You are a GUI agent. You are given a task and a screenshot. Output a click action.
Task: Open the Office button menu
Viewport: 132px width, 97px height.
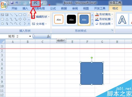(3, 5)
